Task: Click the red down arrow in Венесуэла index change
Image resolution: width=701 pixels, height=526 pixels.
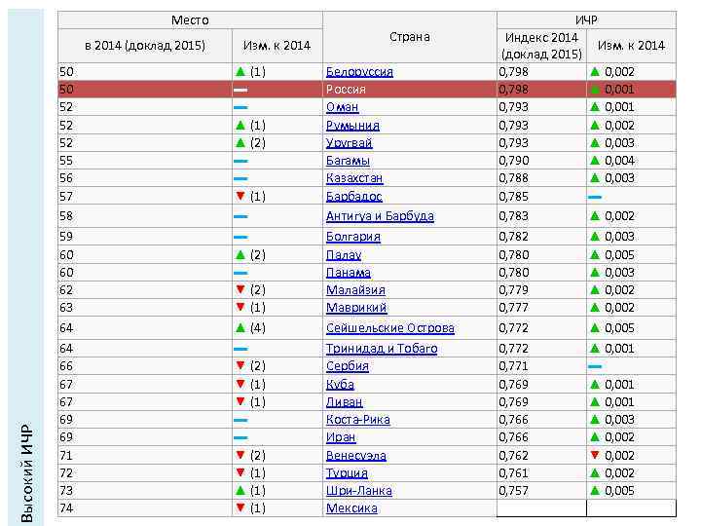Action: tap(595, 455)
